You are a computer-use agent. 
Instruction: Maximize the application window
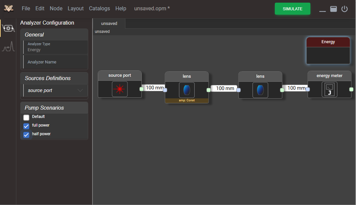[333, 9]
